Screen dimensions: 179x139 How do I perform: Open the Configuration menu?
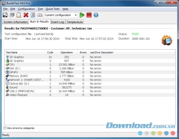[26, 9]
